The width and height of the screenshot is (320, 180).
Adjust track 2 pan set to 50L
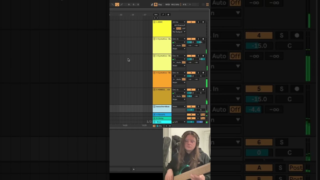coord(201,42)
